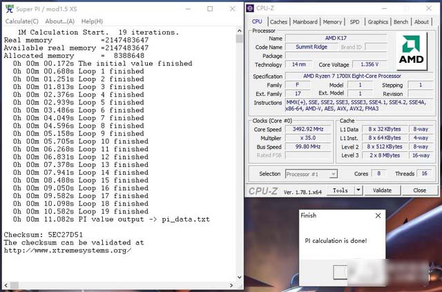442x292 pixels.
Task: Open the About...(A) menu in Super PI
Action: [60, 21]
